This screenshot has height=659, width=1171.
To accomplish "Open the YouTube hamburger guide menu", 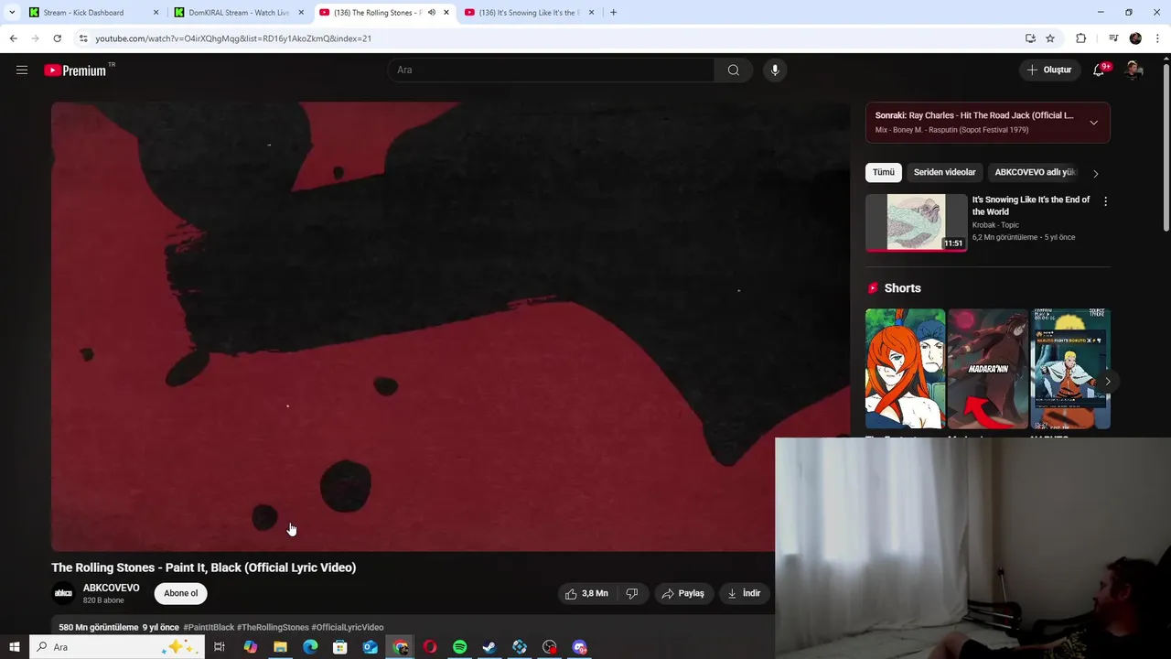I will (22, 70).
